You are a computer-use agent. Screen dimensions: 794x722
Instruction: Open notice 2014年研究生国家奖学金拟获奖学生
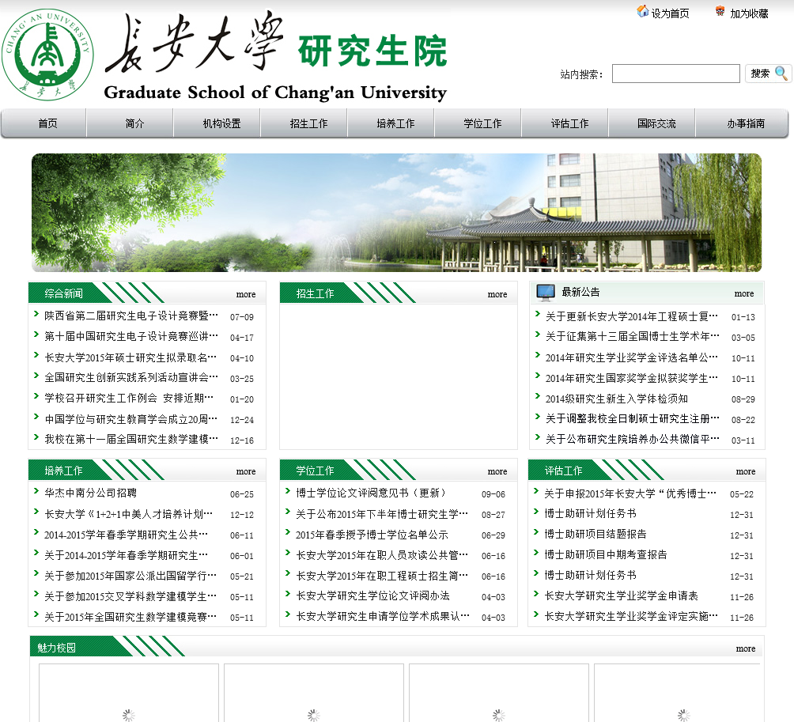[x=631, y=378]
